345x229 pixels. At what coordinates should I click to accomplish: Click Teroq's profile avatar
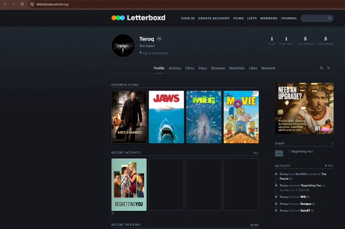(x=123, y=45)
